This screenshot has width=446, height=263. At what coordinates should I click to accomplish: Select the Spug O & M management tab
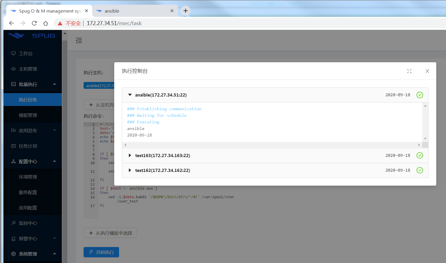pos(49,11)
